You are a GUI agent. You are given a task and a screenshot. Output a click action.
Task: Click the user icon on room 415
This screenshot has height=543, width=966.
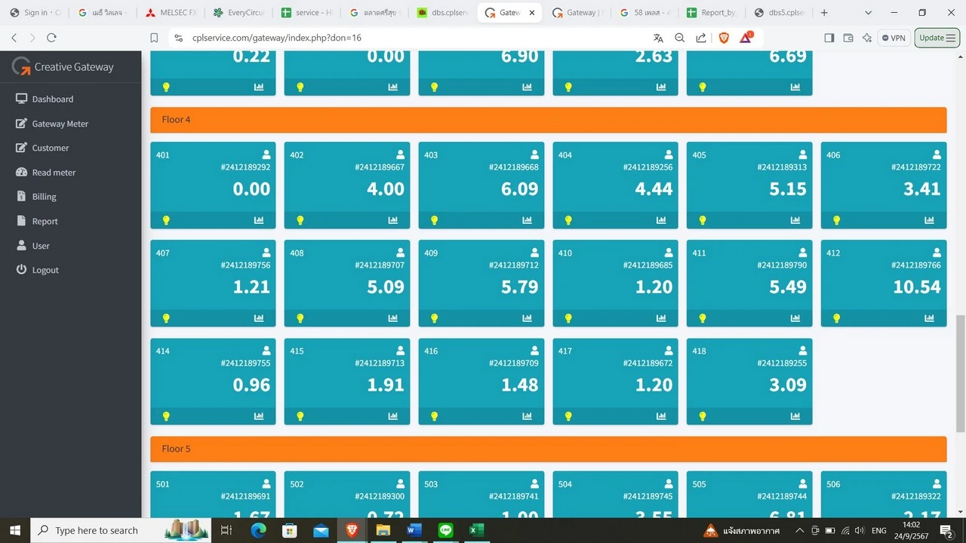401,350
